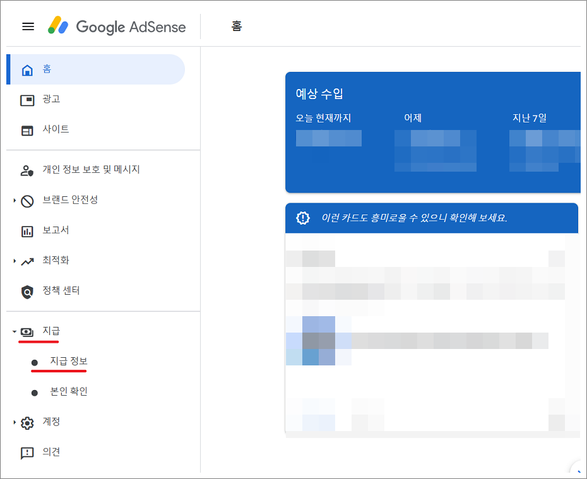Click the 정책 센터 policy icon
This screenshot has height=479, width=587.
tap(27, 291)
